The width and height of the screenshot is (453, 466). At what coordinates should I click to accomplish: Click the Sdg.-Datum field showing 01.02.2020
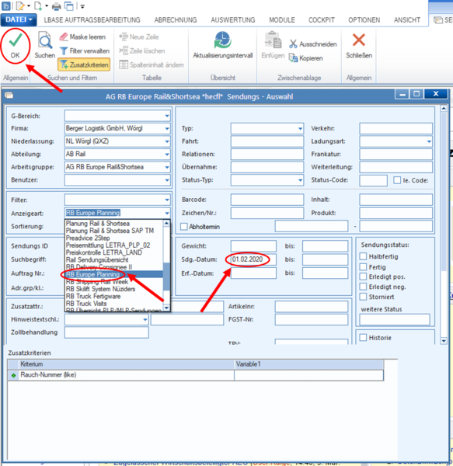[253, 259]
